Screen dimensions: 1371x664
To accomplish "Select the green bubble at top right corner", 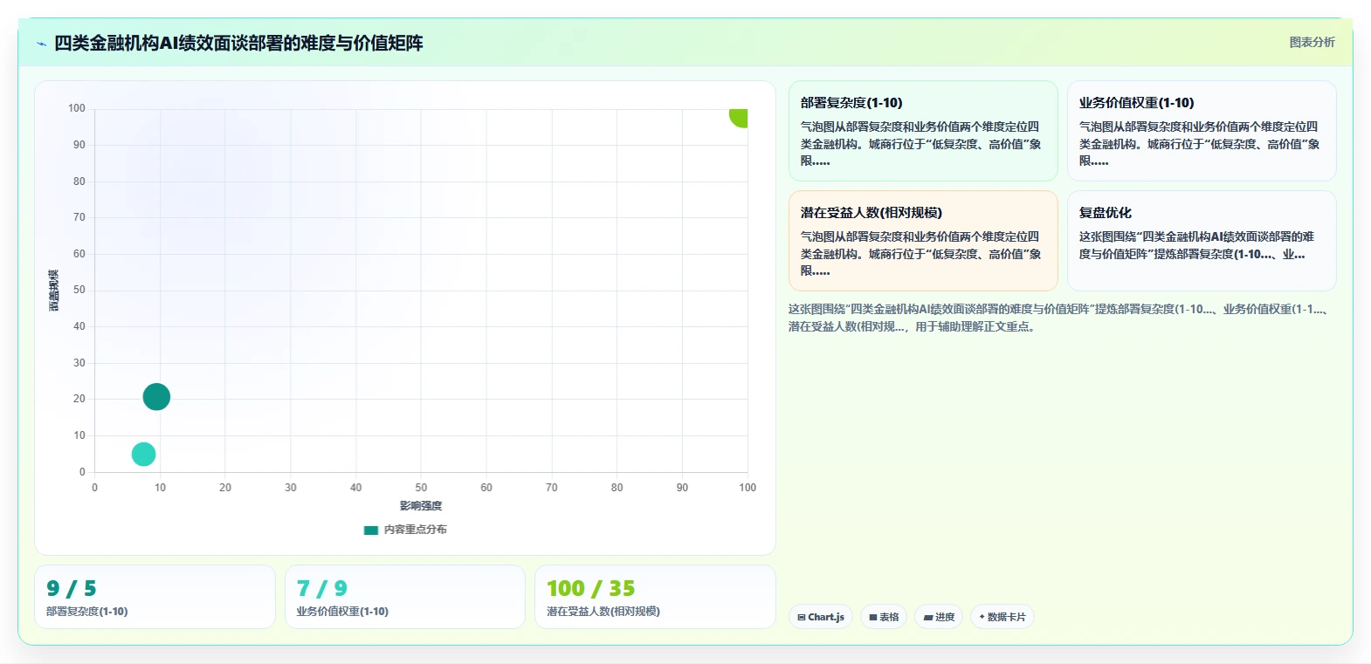I will [x=740, y=116].
